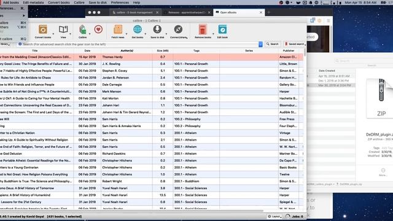The width and height of the screenshot is (393, 221).
Task: Click the ZIP file preview icon in Finder
Action: [381, 98]
